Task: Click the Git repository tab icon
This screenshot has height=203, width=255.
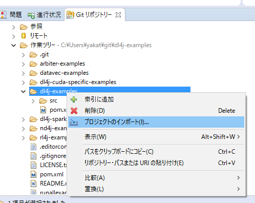Action: [x=70, y=15]
